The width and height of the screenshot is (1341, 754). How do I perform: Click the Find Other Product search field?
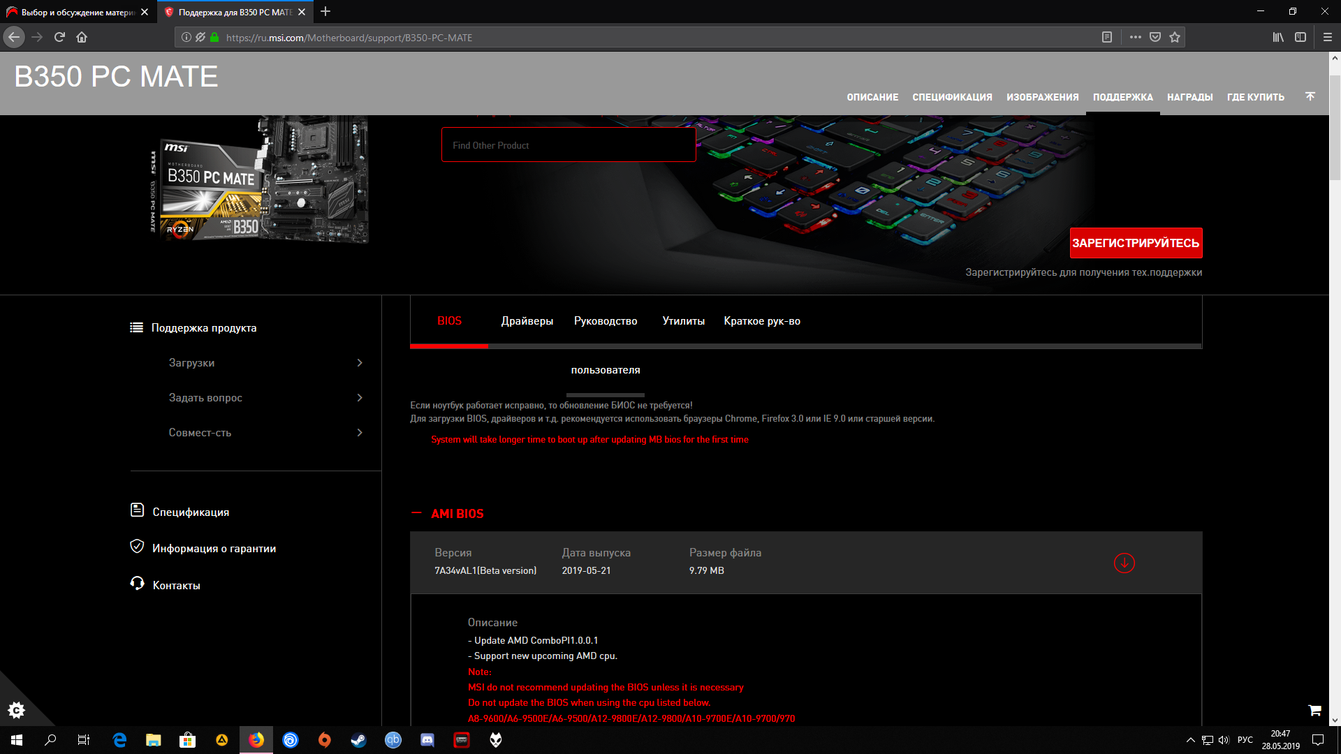tap(569, 145)
